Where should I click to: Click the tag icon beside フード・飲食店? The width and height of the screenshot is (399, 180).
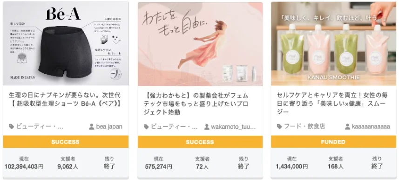[279, 126]
